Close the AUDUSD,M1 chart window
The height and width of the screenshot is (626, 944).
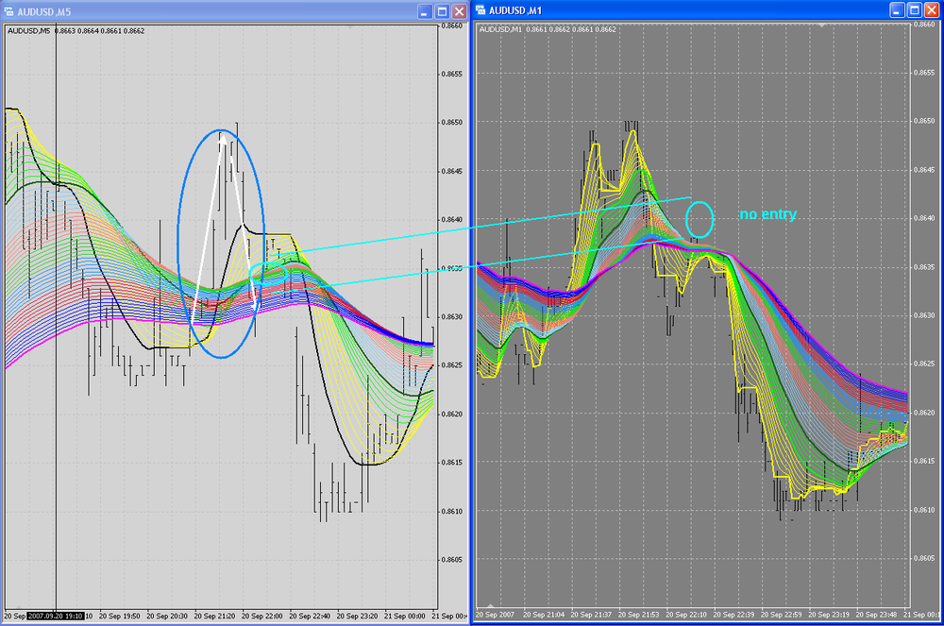point(932,10)
